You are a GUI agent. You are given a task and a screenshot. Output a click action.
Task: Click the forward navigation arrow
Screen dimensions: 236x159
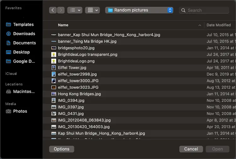[x=61, y=10]
